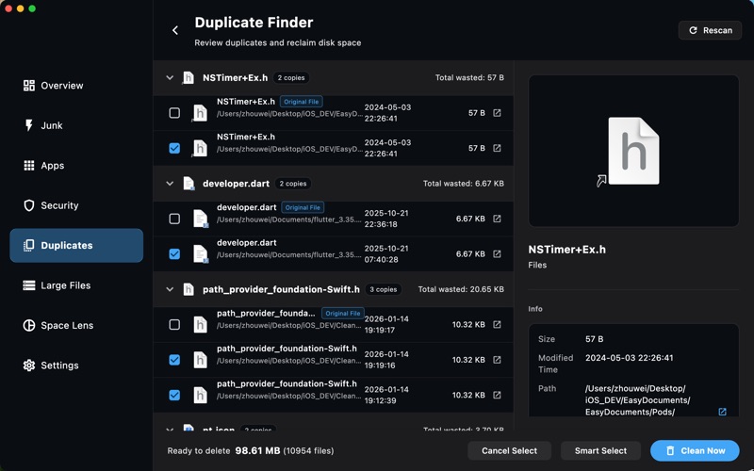This screenshot has height=471, width=754.
Task: Click the file icon in developer.dart group header
Action: coord(188,184)
